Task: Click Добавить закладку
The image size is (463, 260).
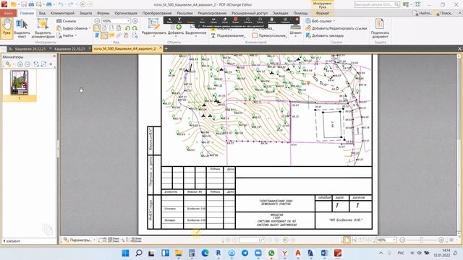Action: [325, 35]
